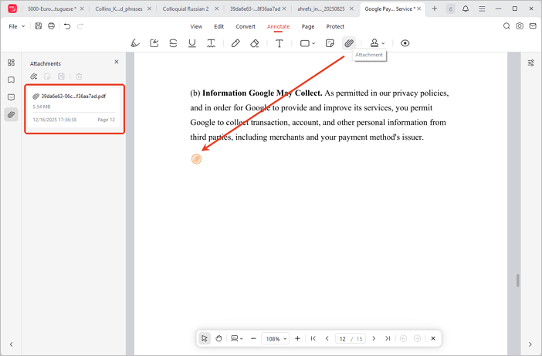Add attachment in Attachments panel
542x356 pixels.
tap(33, 76)
